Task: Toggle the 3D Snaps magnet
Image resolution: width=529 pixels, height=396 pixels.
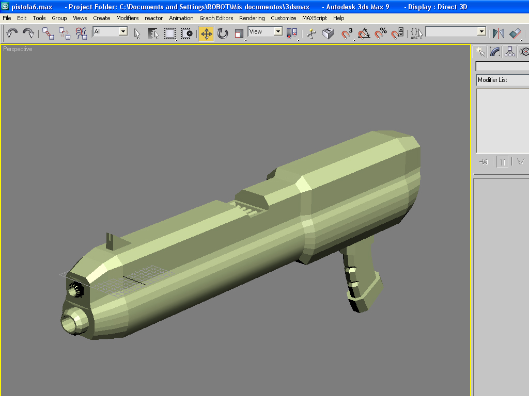Action: [x=347, y=34]
